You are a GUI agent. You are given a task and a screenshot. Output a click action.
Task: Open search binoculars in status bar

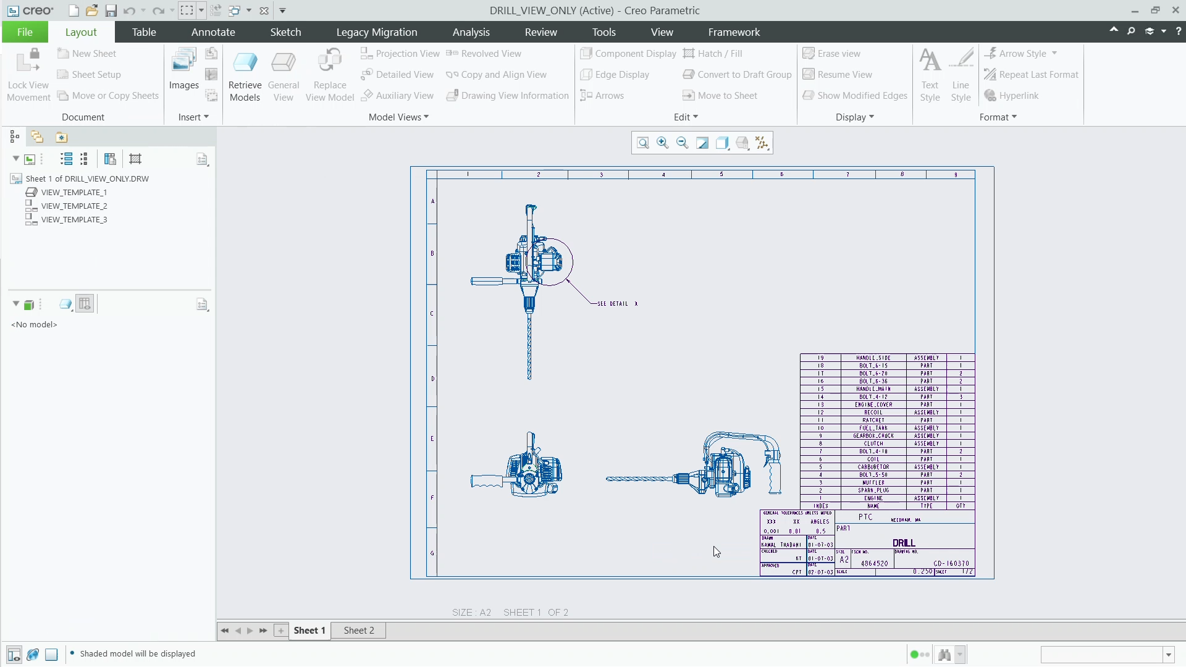pos(944,655)
